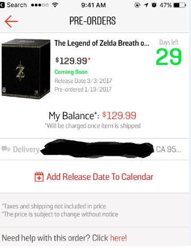191x248 pixels.
Task: Tap the $129.99 item price
Action: [x=73, y=61]
